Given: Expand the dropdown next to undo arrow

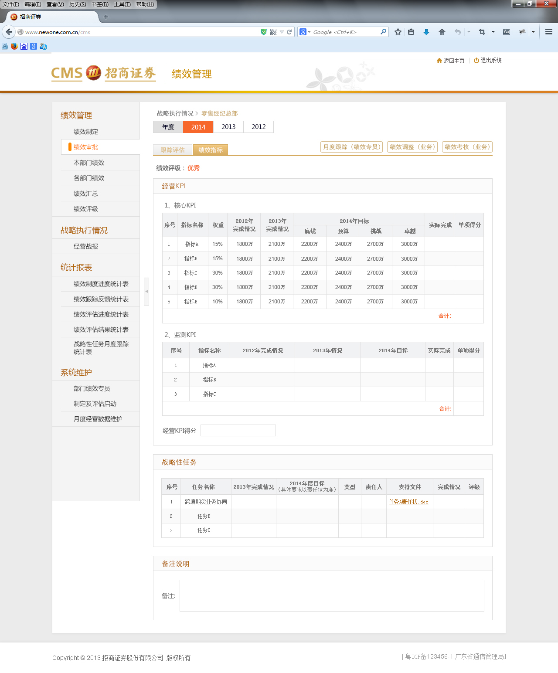Looking at the screenshot, I should tap(469, 31).
